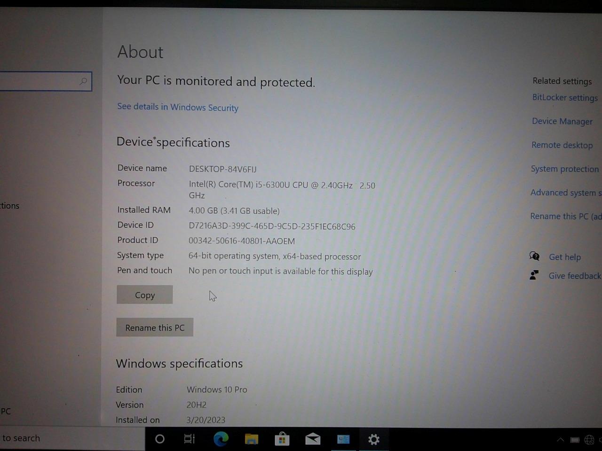Screen dimensions: 602x451
Task: Open BitLocker settings link
Action: point(565,97)
